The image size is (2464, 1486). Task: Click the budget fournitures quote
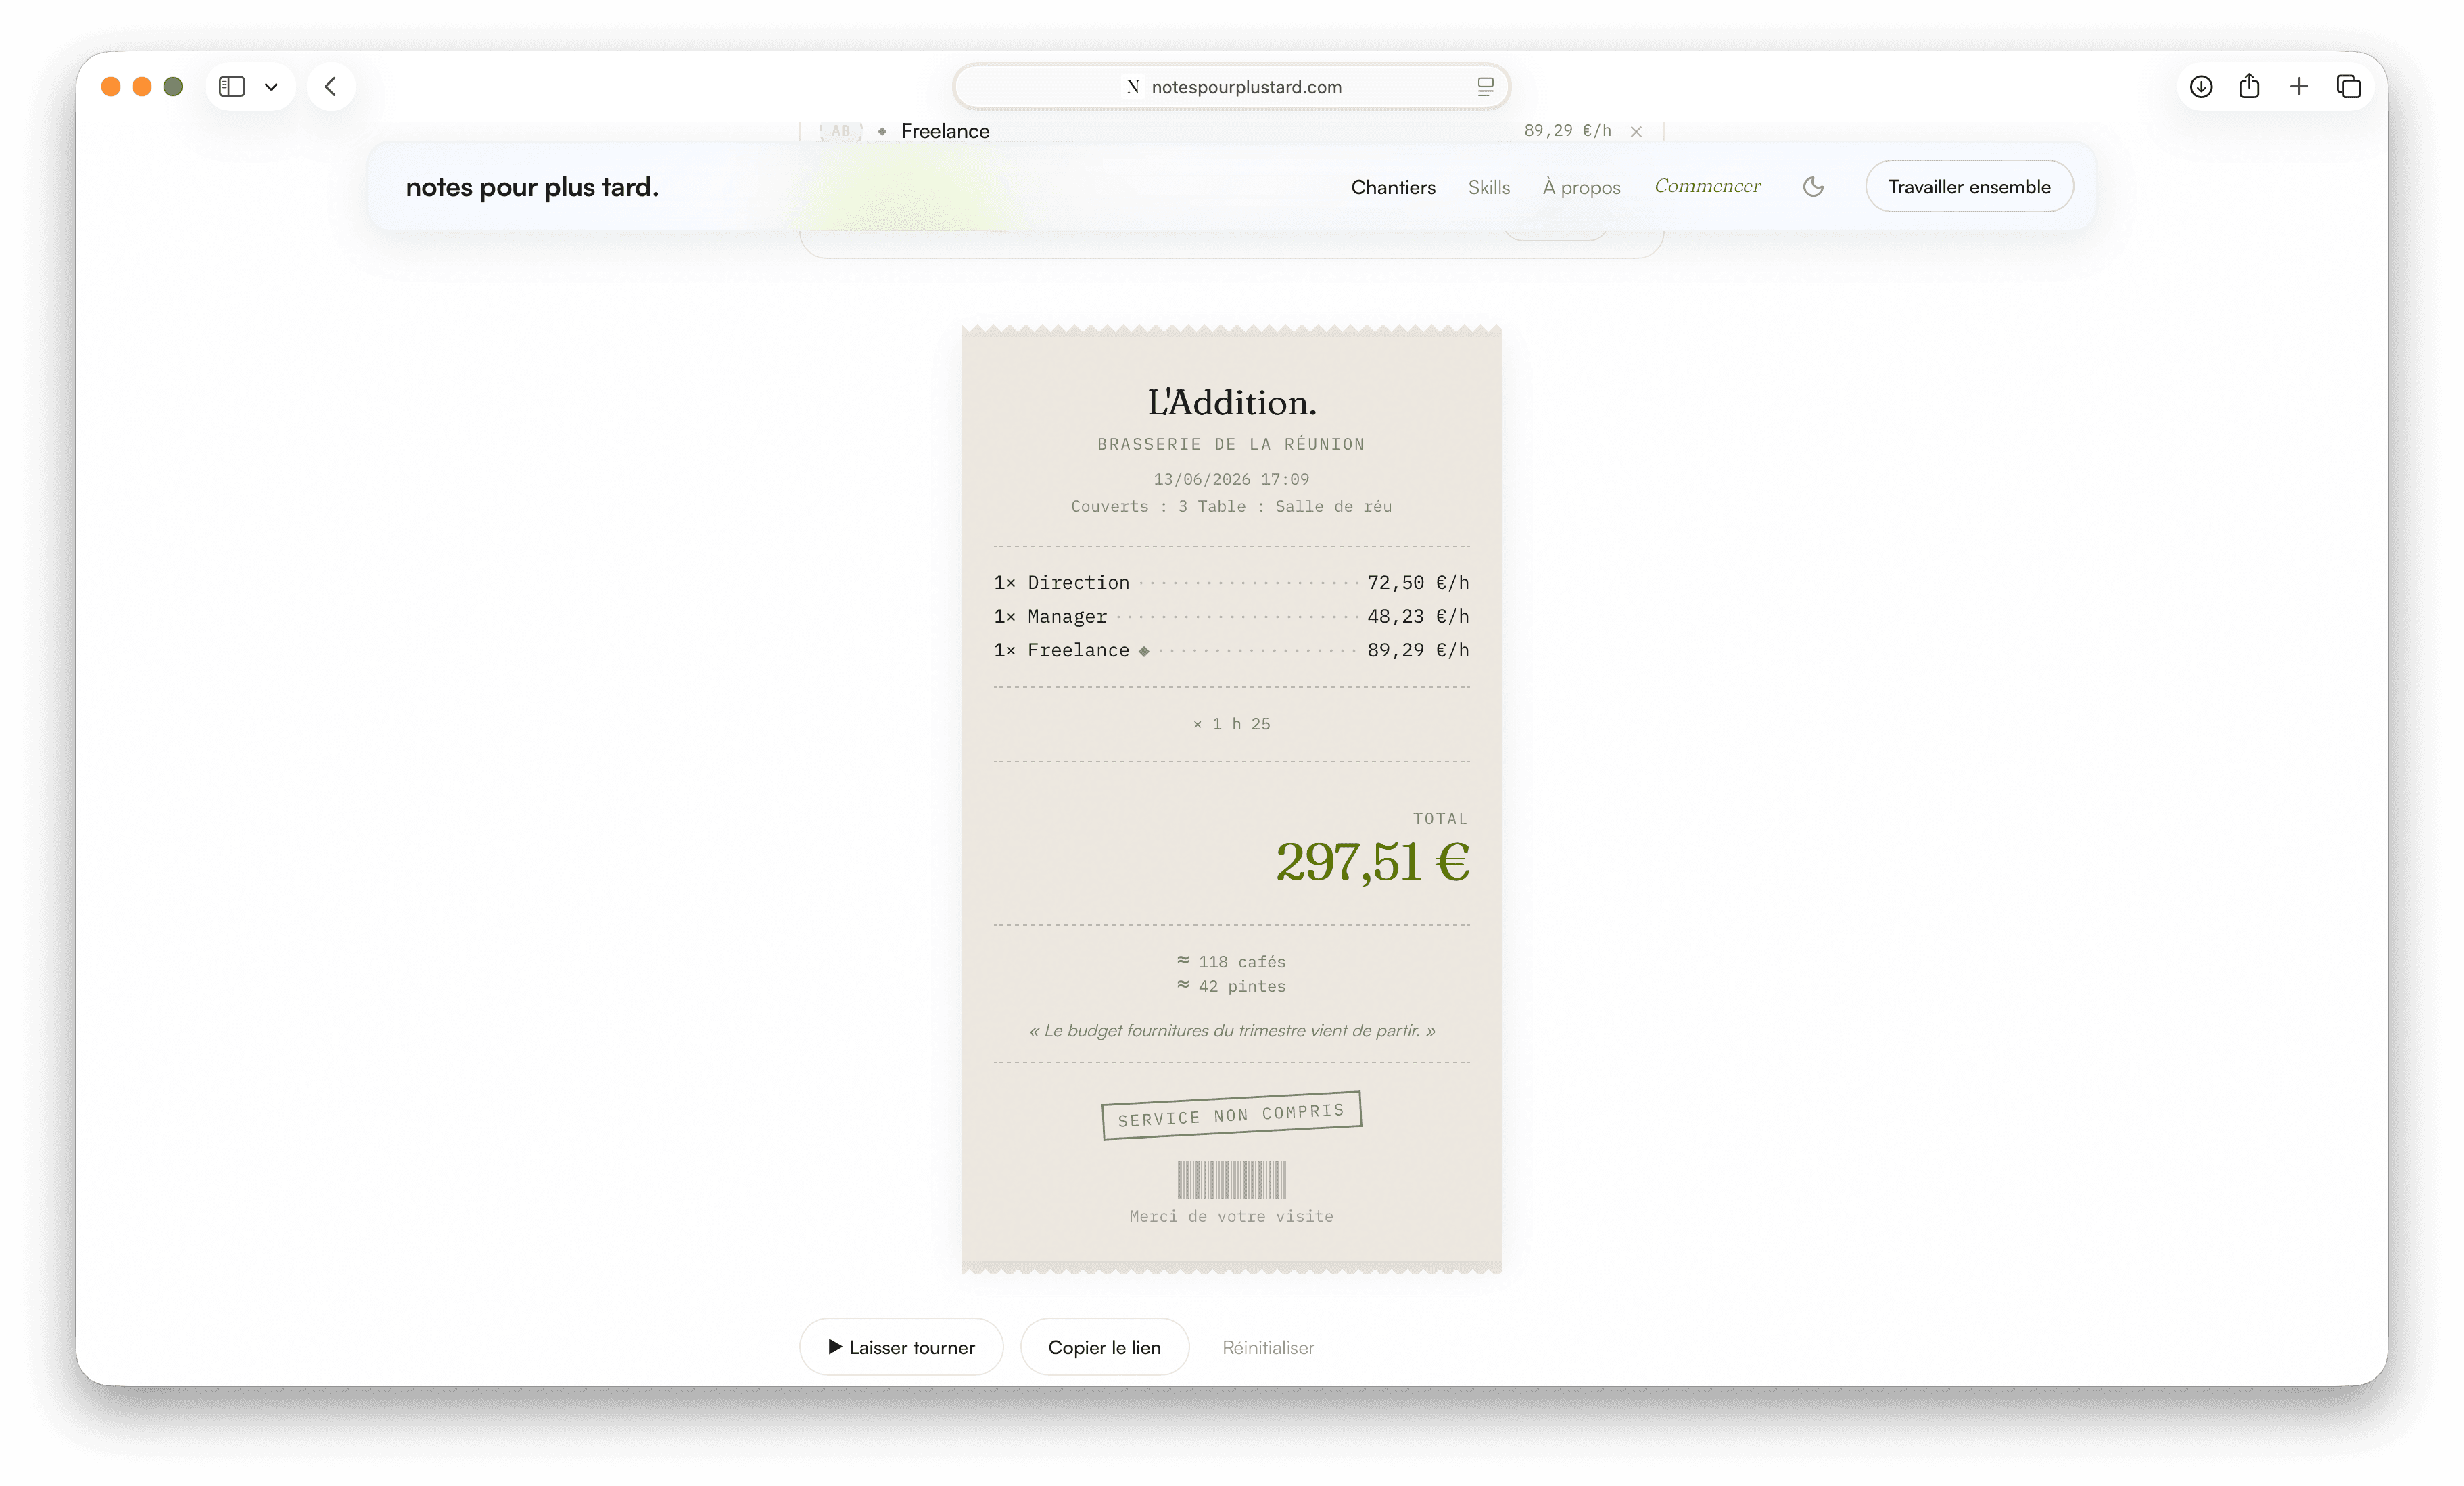point(1231,1030)
